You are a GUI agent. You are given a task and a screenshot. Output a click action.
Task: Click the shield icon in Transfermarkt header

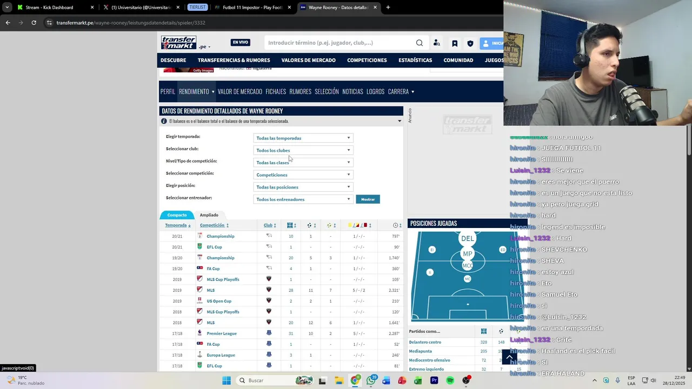(x=470, y=43)
